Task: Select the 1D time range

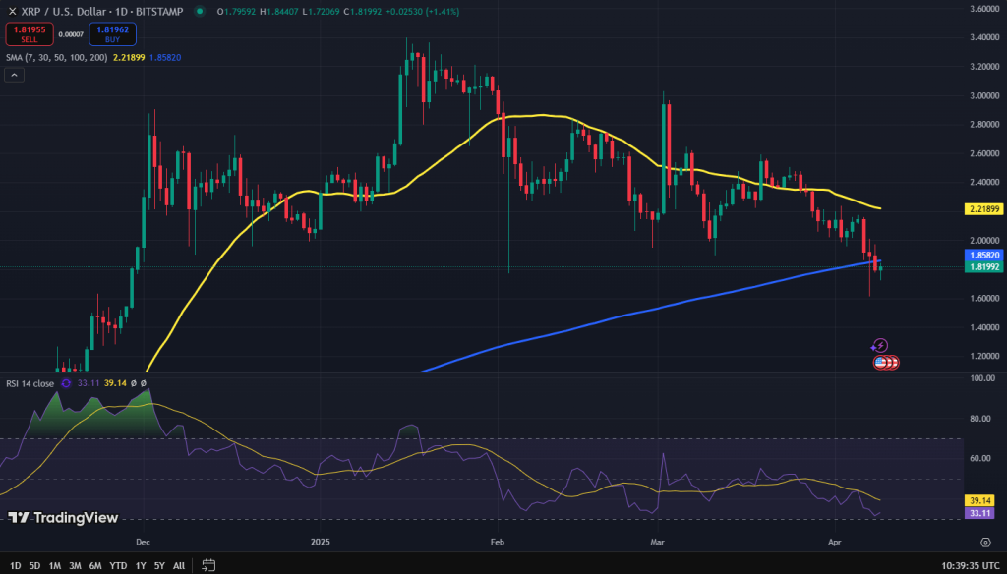Action: click(x=16, y=566)
